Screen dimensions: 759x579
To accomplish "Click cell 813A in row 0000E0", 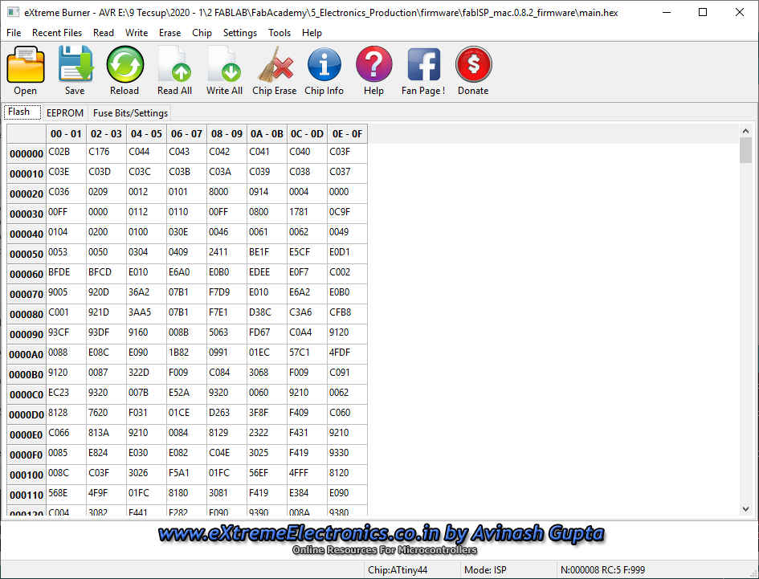I will click(x=107, y=434).
